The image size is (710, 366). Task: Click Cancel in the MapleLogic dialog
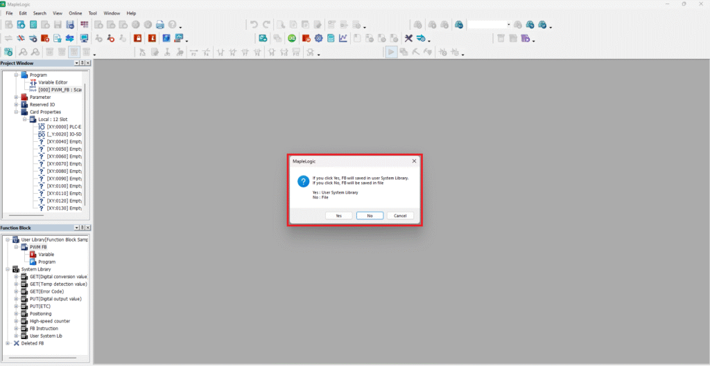pos(400,216)
